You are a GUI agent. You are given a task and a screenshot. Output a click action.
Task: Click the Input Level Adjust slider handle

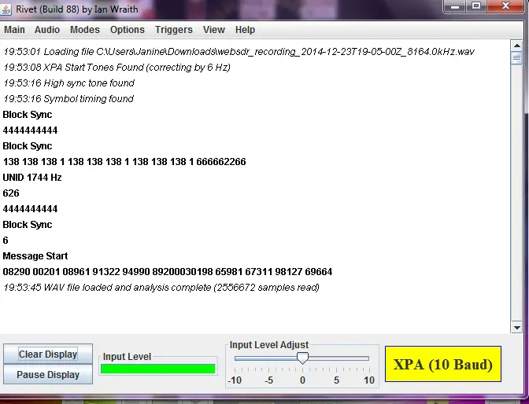tap(301, 358)
